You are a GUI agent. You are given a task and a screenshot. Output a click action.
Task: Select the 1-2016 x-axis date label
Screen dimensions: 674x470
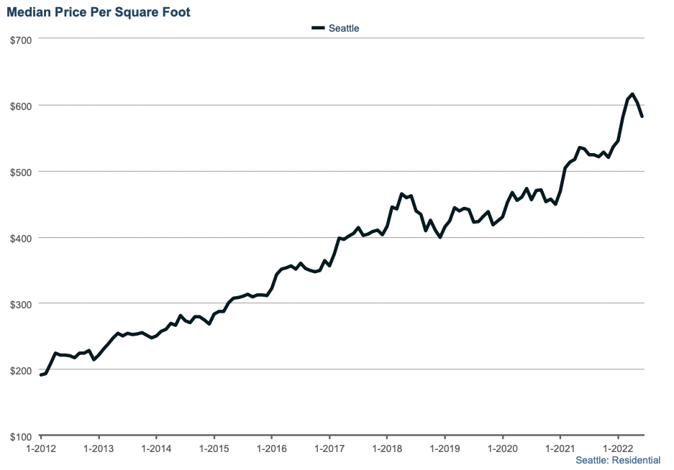[271, 448]
